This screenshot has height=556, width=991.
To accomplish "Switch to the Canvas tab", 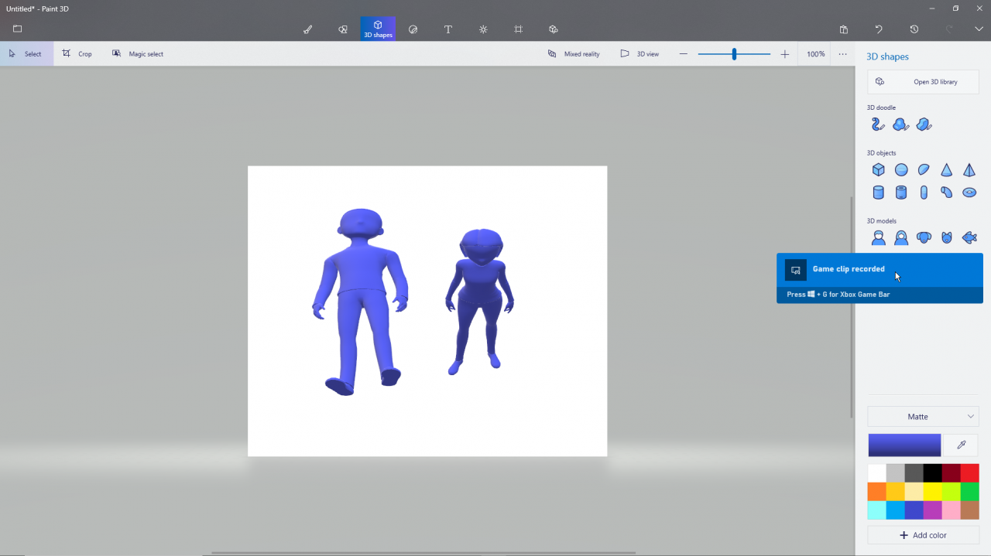I will pos(518,29).
